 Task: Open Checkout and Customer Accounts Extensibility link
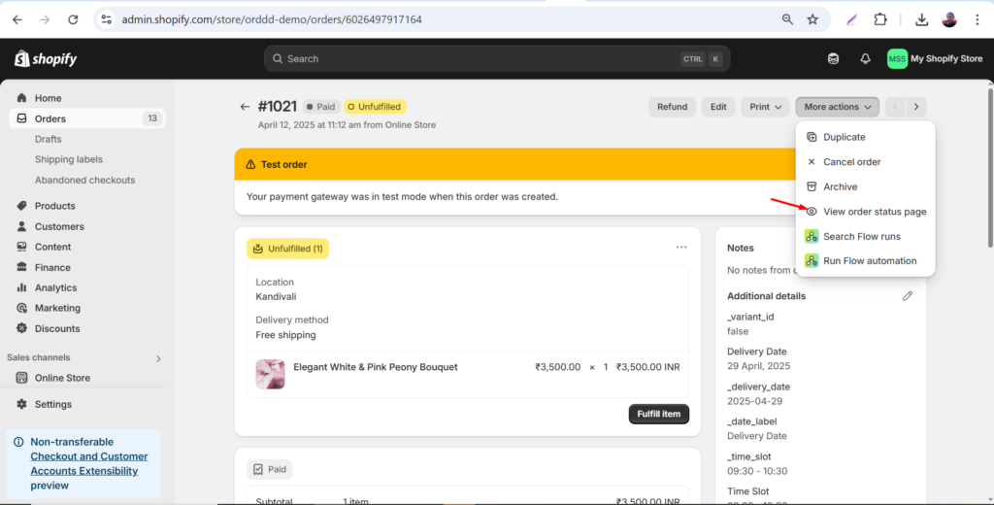(88, 463)
